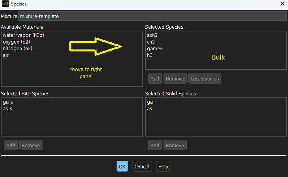Select air in Available Materials list
The width and height of the screenshot is (288, 177).
(x=6, y=55)
